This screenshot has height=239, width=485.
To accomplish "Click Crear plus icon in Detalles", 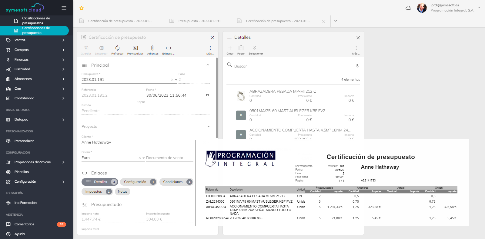I will click(x=230, y=48).
